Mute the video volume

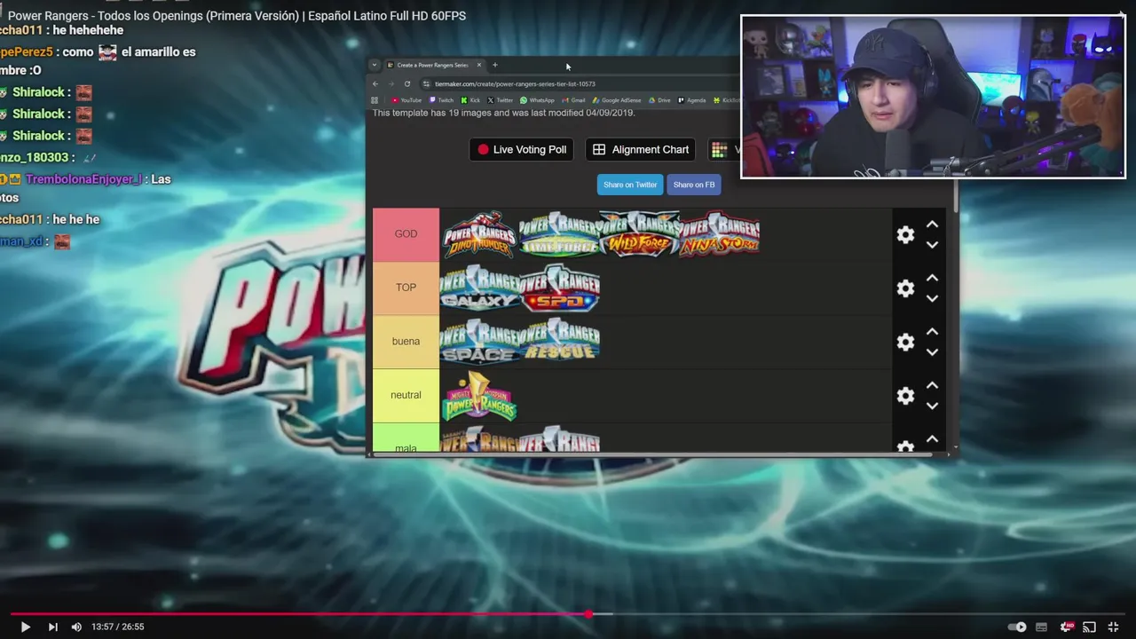point(76,627)
